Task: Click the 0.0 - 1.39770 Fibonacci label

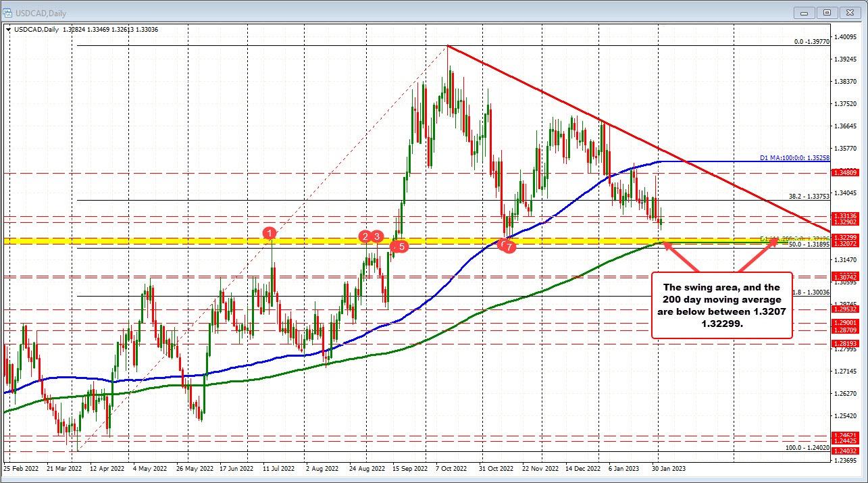Action: tap(811, 41)
